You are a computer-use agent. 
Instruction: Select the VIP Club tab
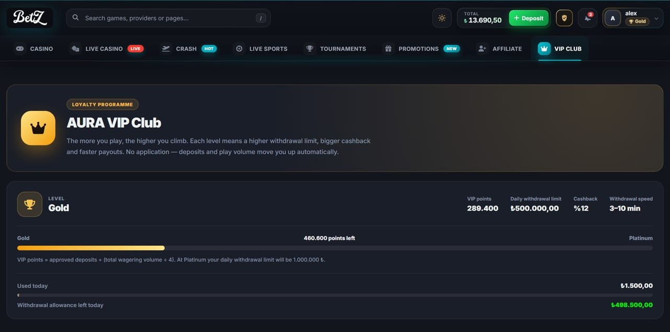pos(560,49)
